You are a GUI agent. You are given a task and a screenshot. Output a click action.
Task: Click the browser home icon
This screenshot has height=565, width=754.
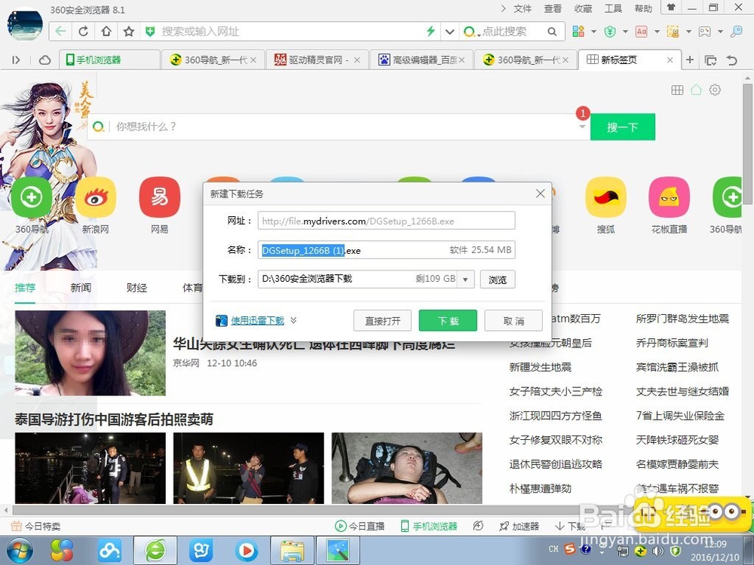[x=106, y=31]
